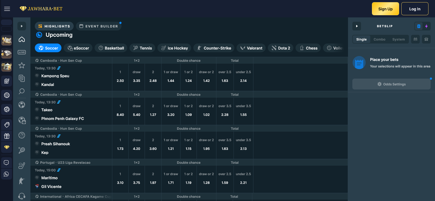Open the tent game thumbnail
The image size is (435, 201).
[x=7, y=66]
